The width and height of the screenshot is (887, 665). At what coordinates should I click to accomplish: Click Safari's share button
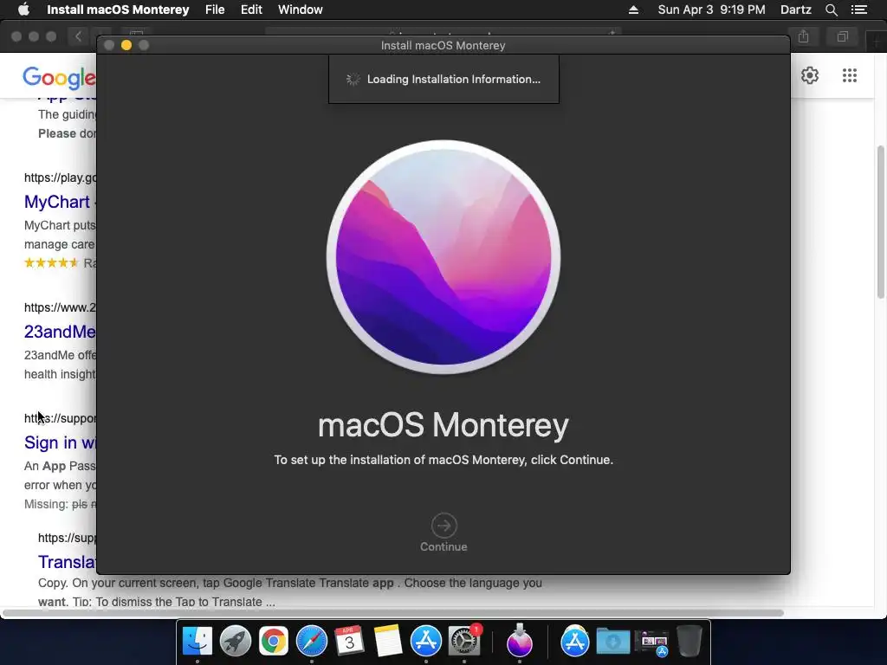point(803,36)
